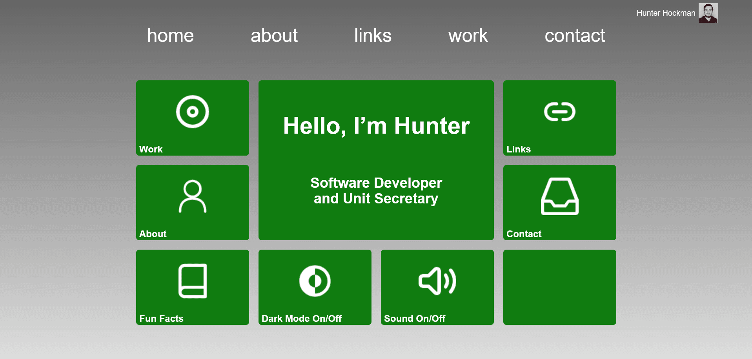
Task: Open the Links tile chain icon
Action: (x=560, y=112)
